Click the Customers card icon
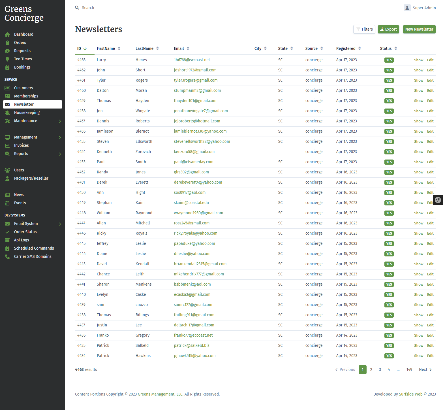The image size is (443, 410). pyautogui.click(x=7, y=88)
